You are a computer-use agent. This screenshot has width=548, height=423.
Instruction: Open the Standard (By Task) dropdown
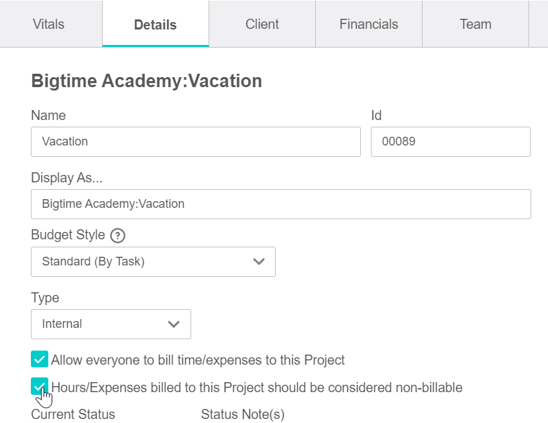click(x=153, y=261)
